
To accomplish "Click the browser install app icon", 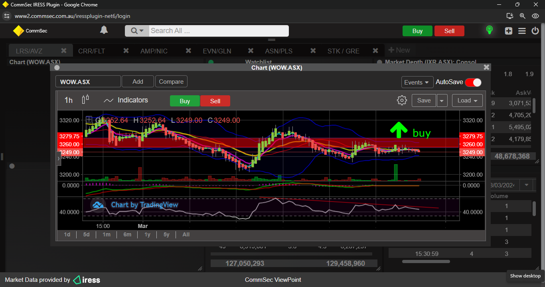I will [509, 16].
